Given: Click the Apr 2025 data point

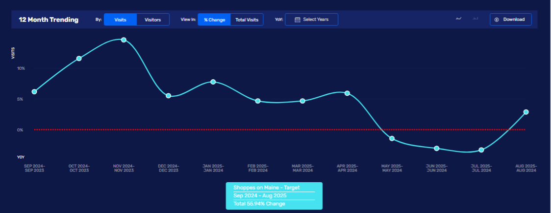Looking at the screenshot, I should click(x=347, y=93).
